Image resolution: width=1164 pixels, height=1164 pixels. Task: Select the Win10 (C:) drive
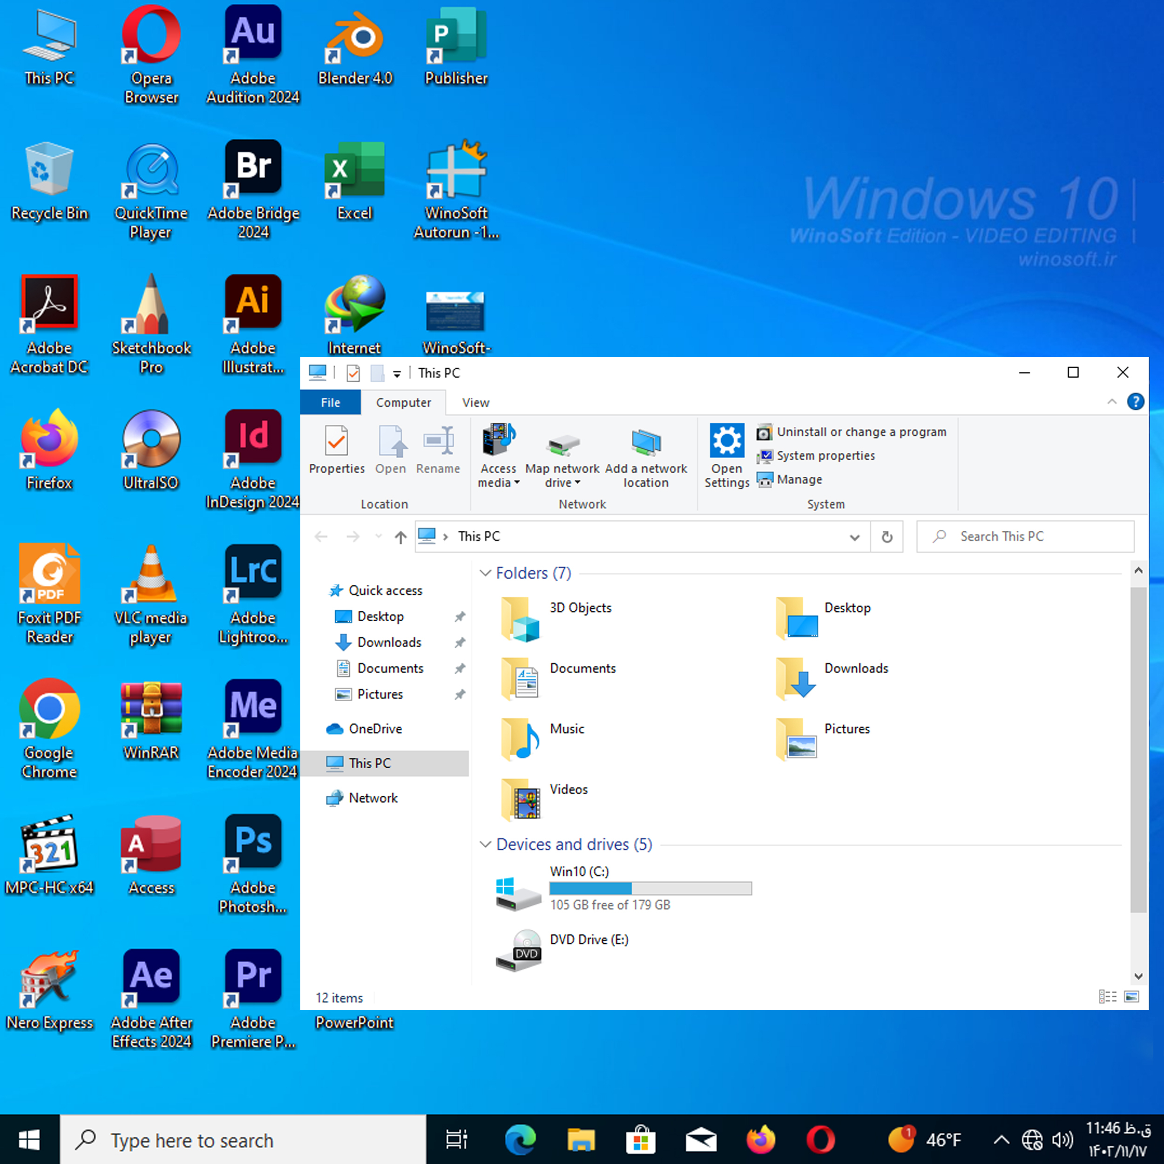pos(623,889)
